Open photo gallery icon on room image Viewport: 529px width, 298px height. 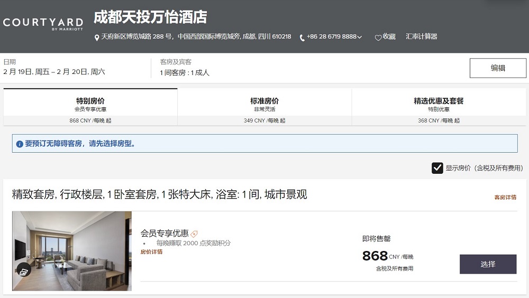24,271
